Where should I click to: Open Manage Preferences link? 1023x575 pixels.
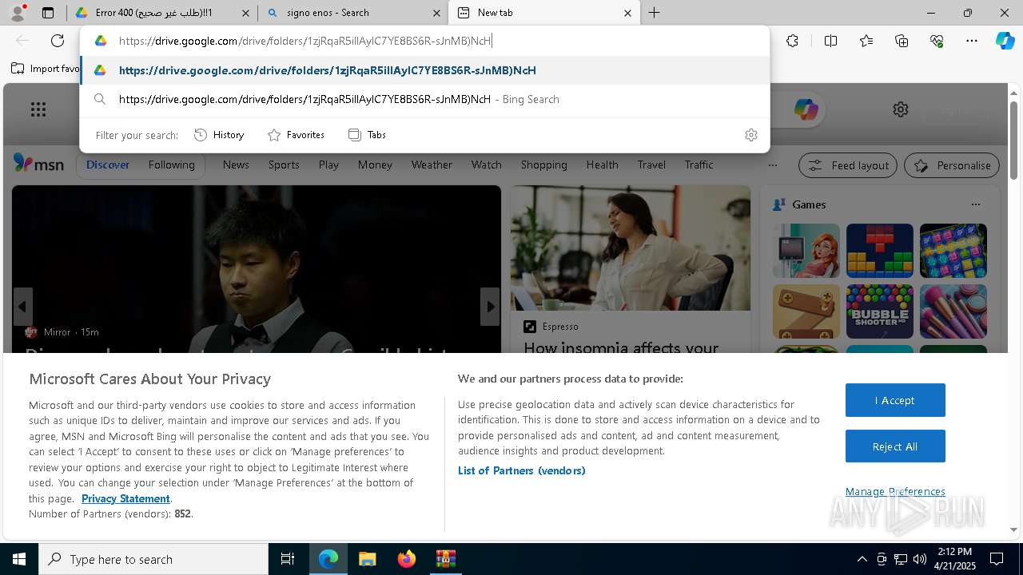[895, 491]
